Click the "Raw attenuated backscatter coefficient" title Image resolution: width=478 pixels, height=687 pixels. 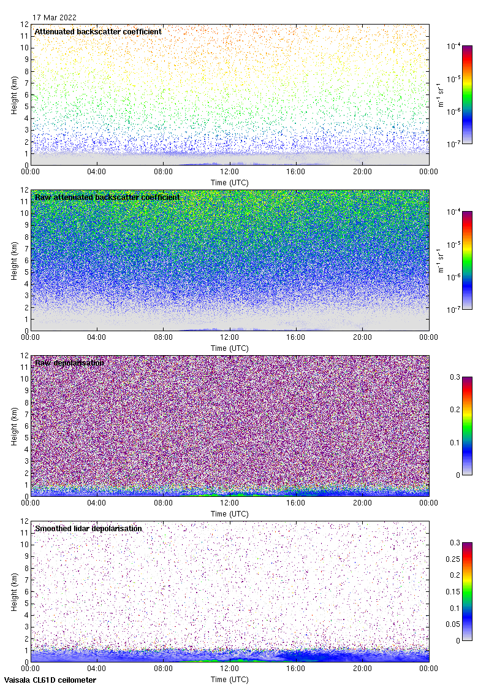coord(107,197)
